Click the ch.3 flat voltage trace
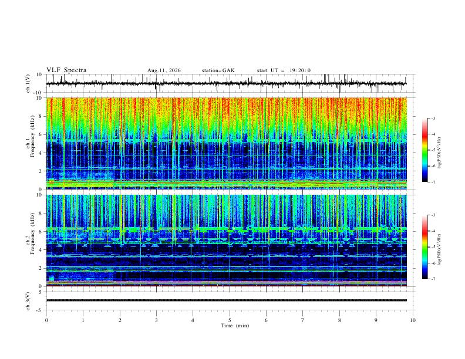 (226, 300)
